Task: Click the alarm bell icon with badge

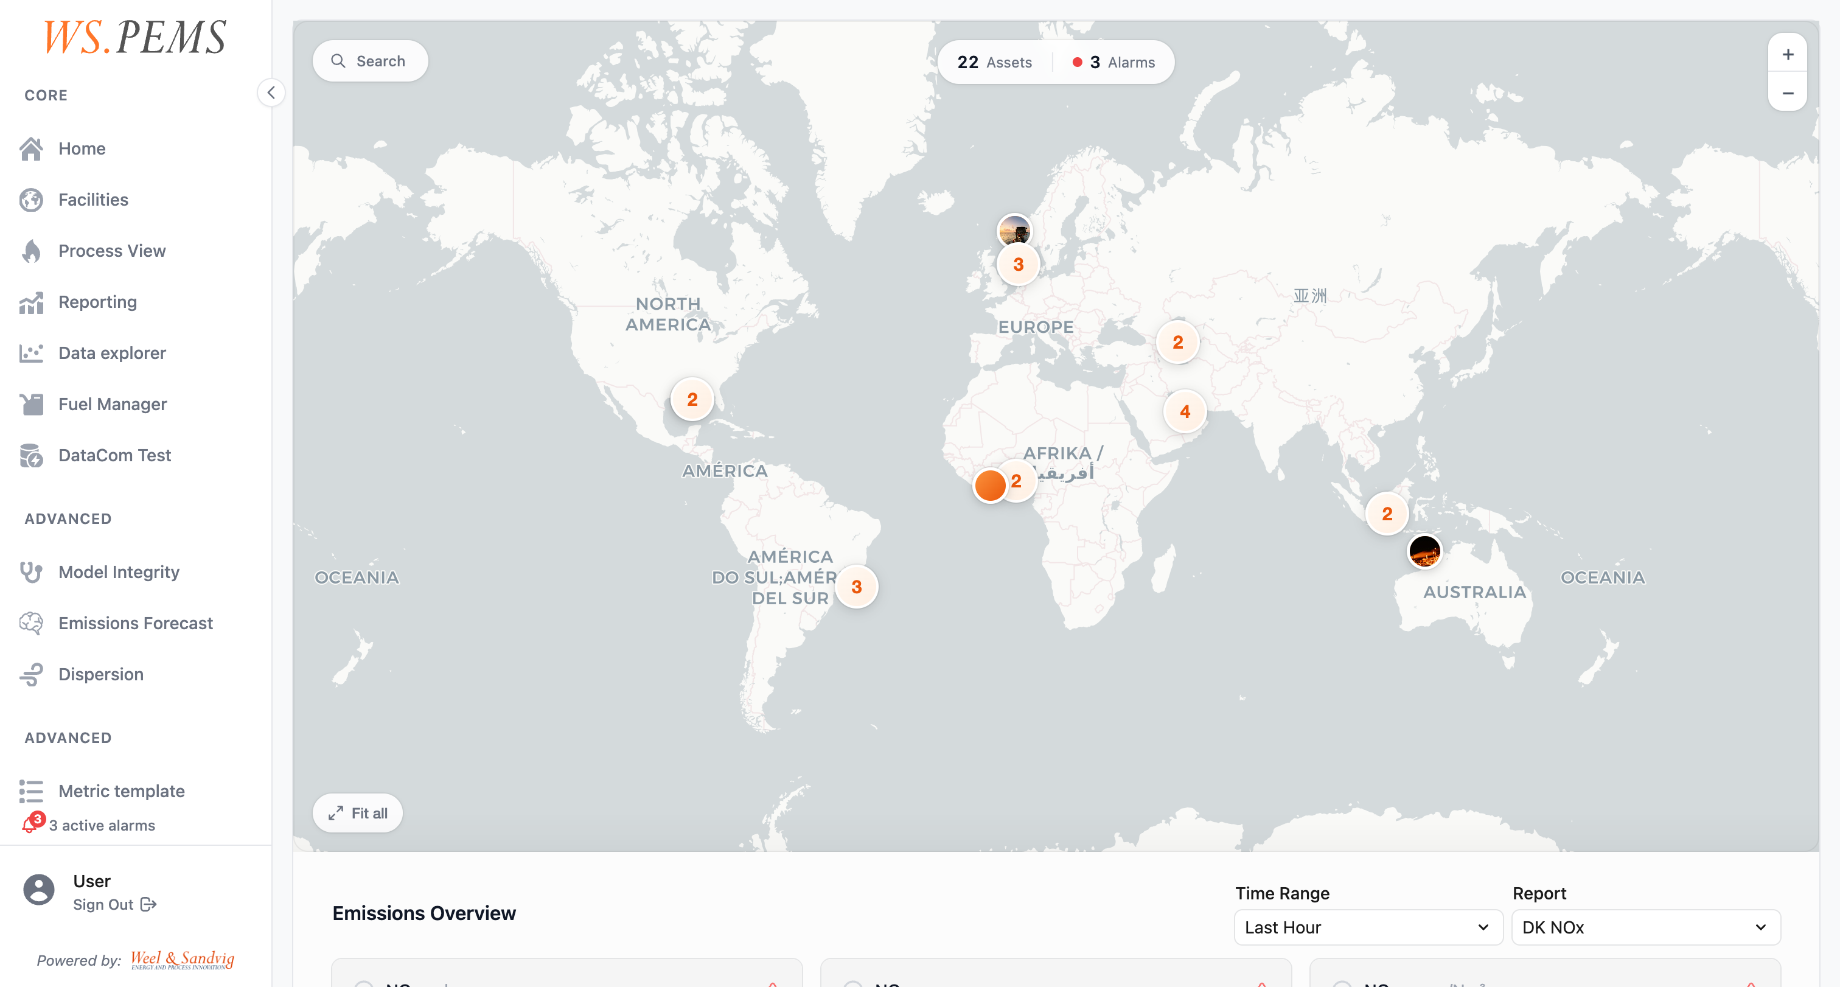Action: [x=33, y=823]
